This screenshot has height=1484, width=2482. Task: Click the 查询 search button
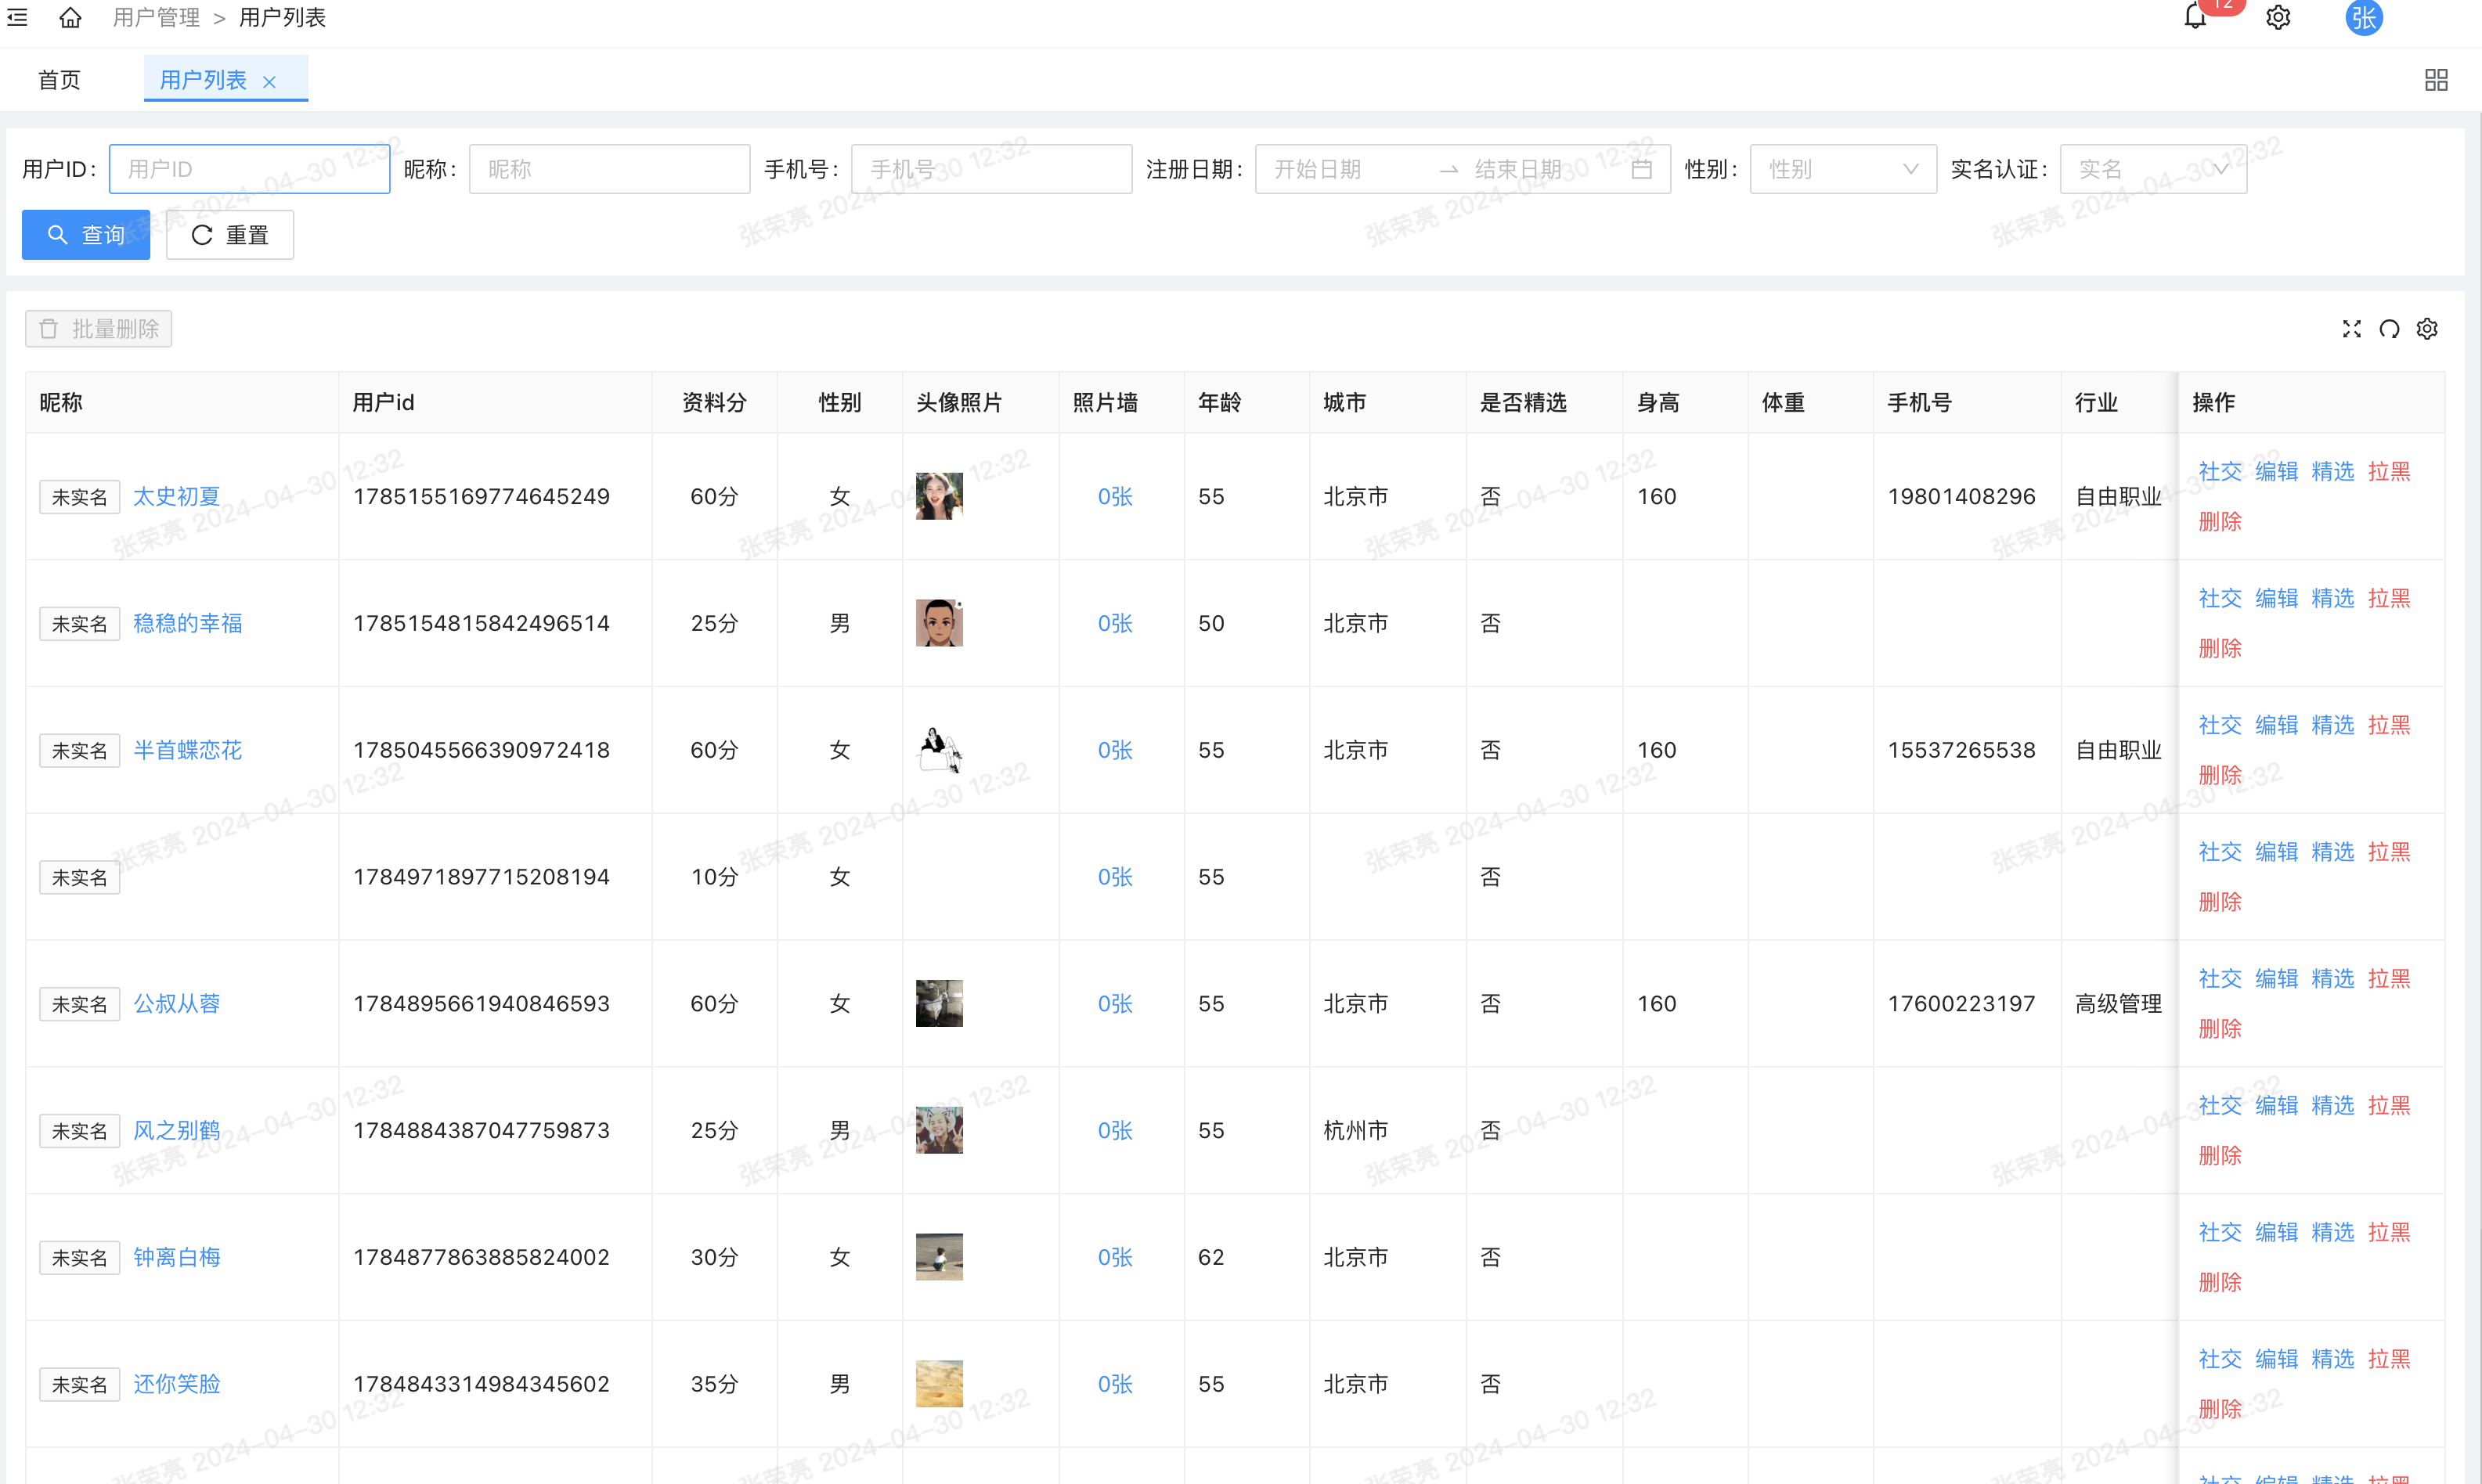click(86, 235)
